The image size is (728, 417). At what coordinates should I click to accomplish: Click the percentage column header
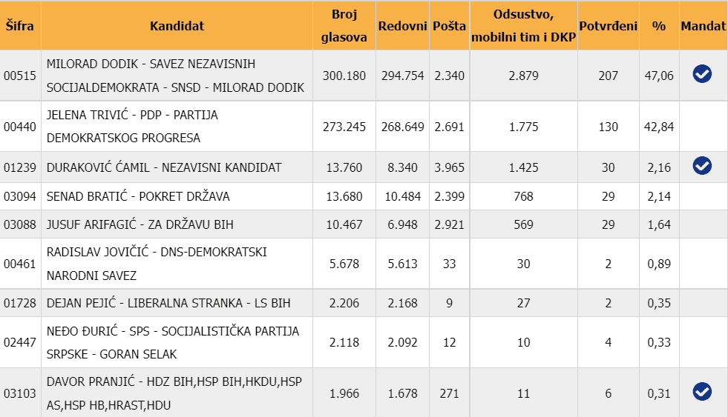point(659,26)
